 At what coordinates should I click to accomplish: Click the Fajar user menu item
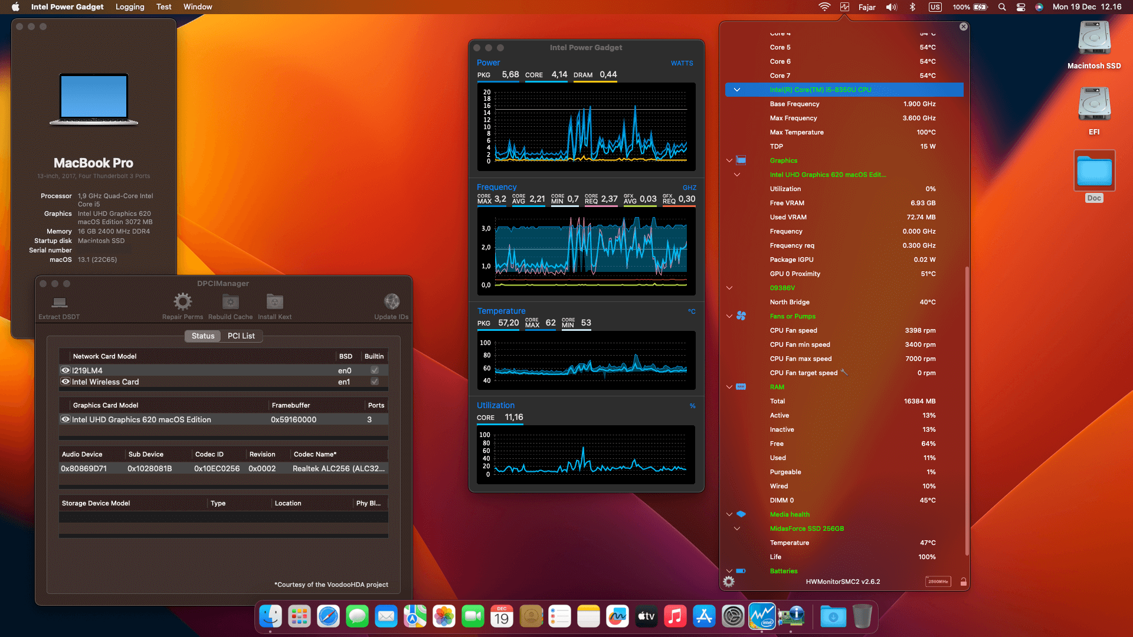click(x=867, y=7)
